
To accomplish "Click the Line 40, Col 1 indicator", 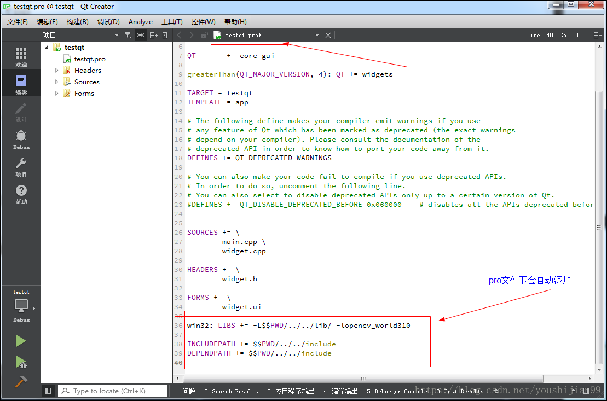I will [x=553, y=35].
